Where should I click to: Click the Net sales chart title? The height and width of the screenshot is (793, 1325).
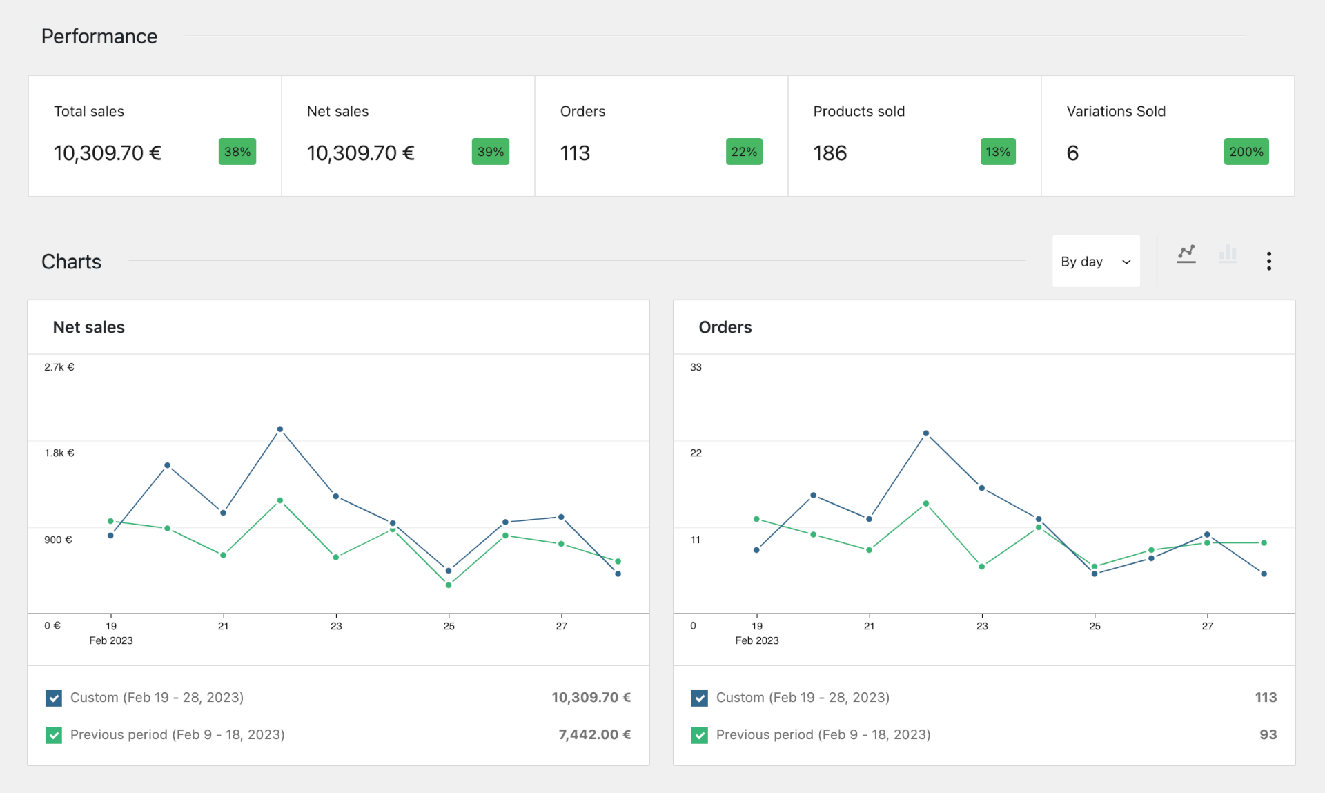click(x=89, y=327)
